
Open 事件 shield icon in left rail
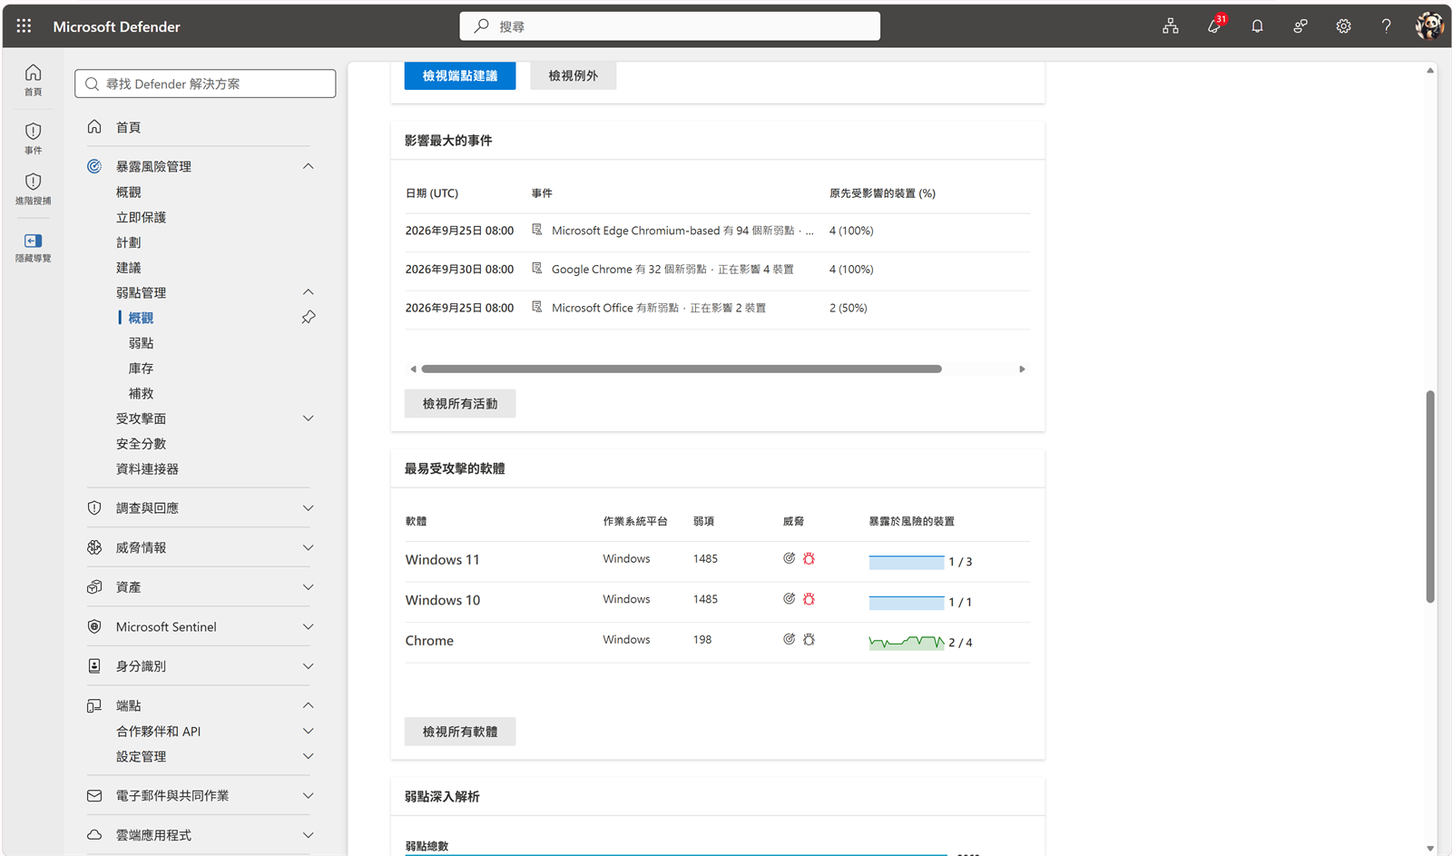tap(33, 138)
